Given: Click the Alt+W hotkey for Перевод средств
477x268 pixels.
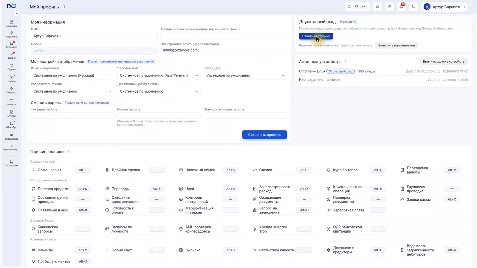Looking at the screenshot, I should 83,189.
